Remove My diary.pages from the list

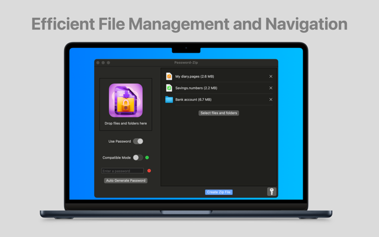tap(271, 76)
